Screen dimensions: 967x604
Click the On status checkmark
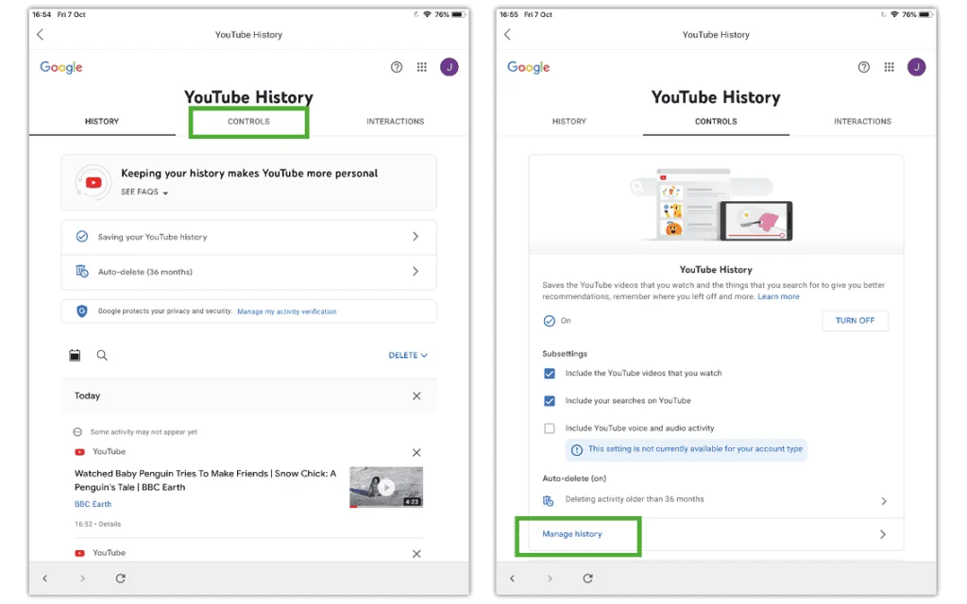[549, 321]
